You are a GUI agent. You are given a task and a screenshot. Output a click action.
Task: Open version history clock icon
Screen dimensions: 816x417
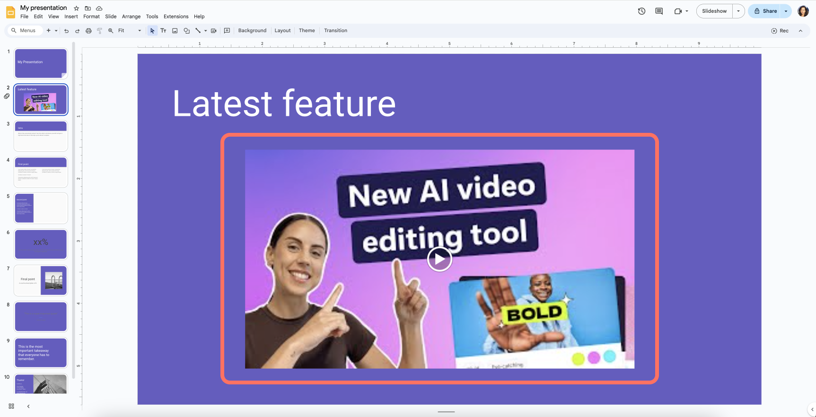[641, 11]
